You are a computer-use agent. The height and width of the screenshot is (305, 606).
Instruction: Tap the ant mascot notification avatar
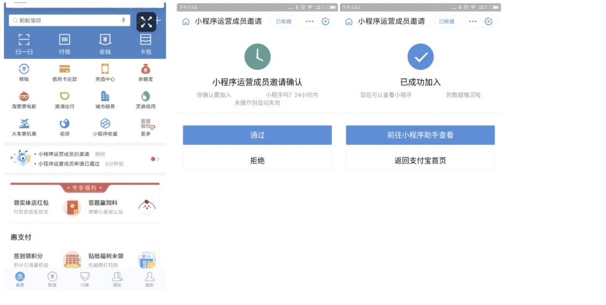tap(21, 158)
